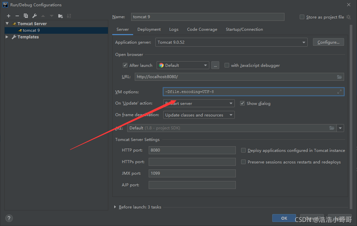The image size is (357, 226).
Task: Click the JMX port field
Action: (x=192, y=173)
